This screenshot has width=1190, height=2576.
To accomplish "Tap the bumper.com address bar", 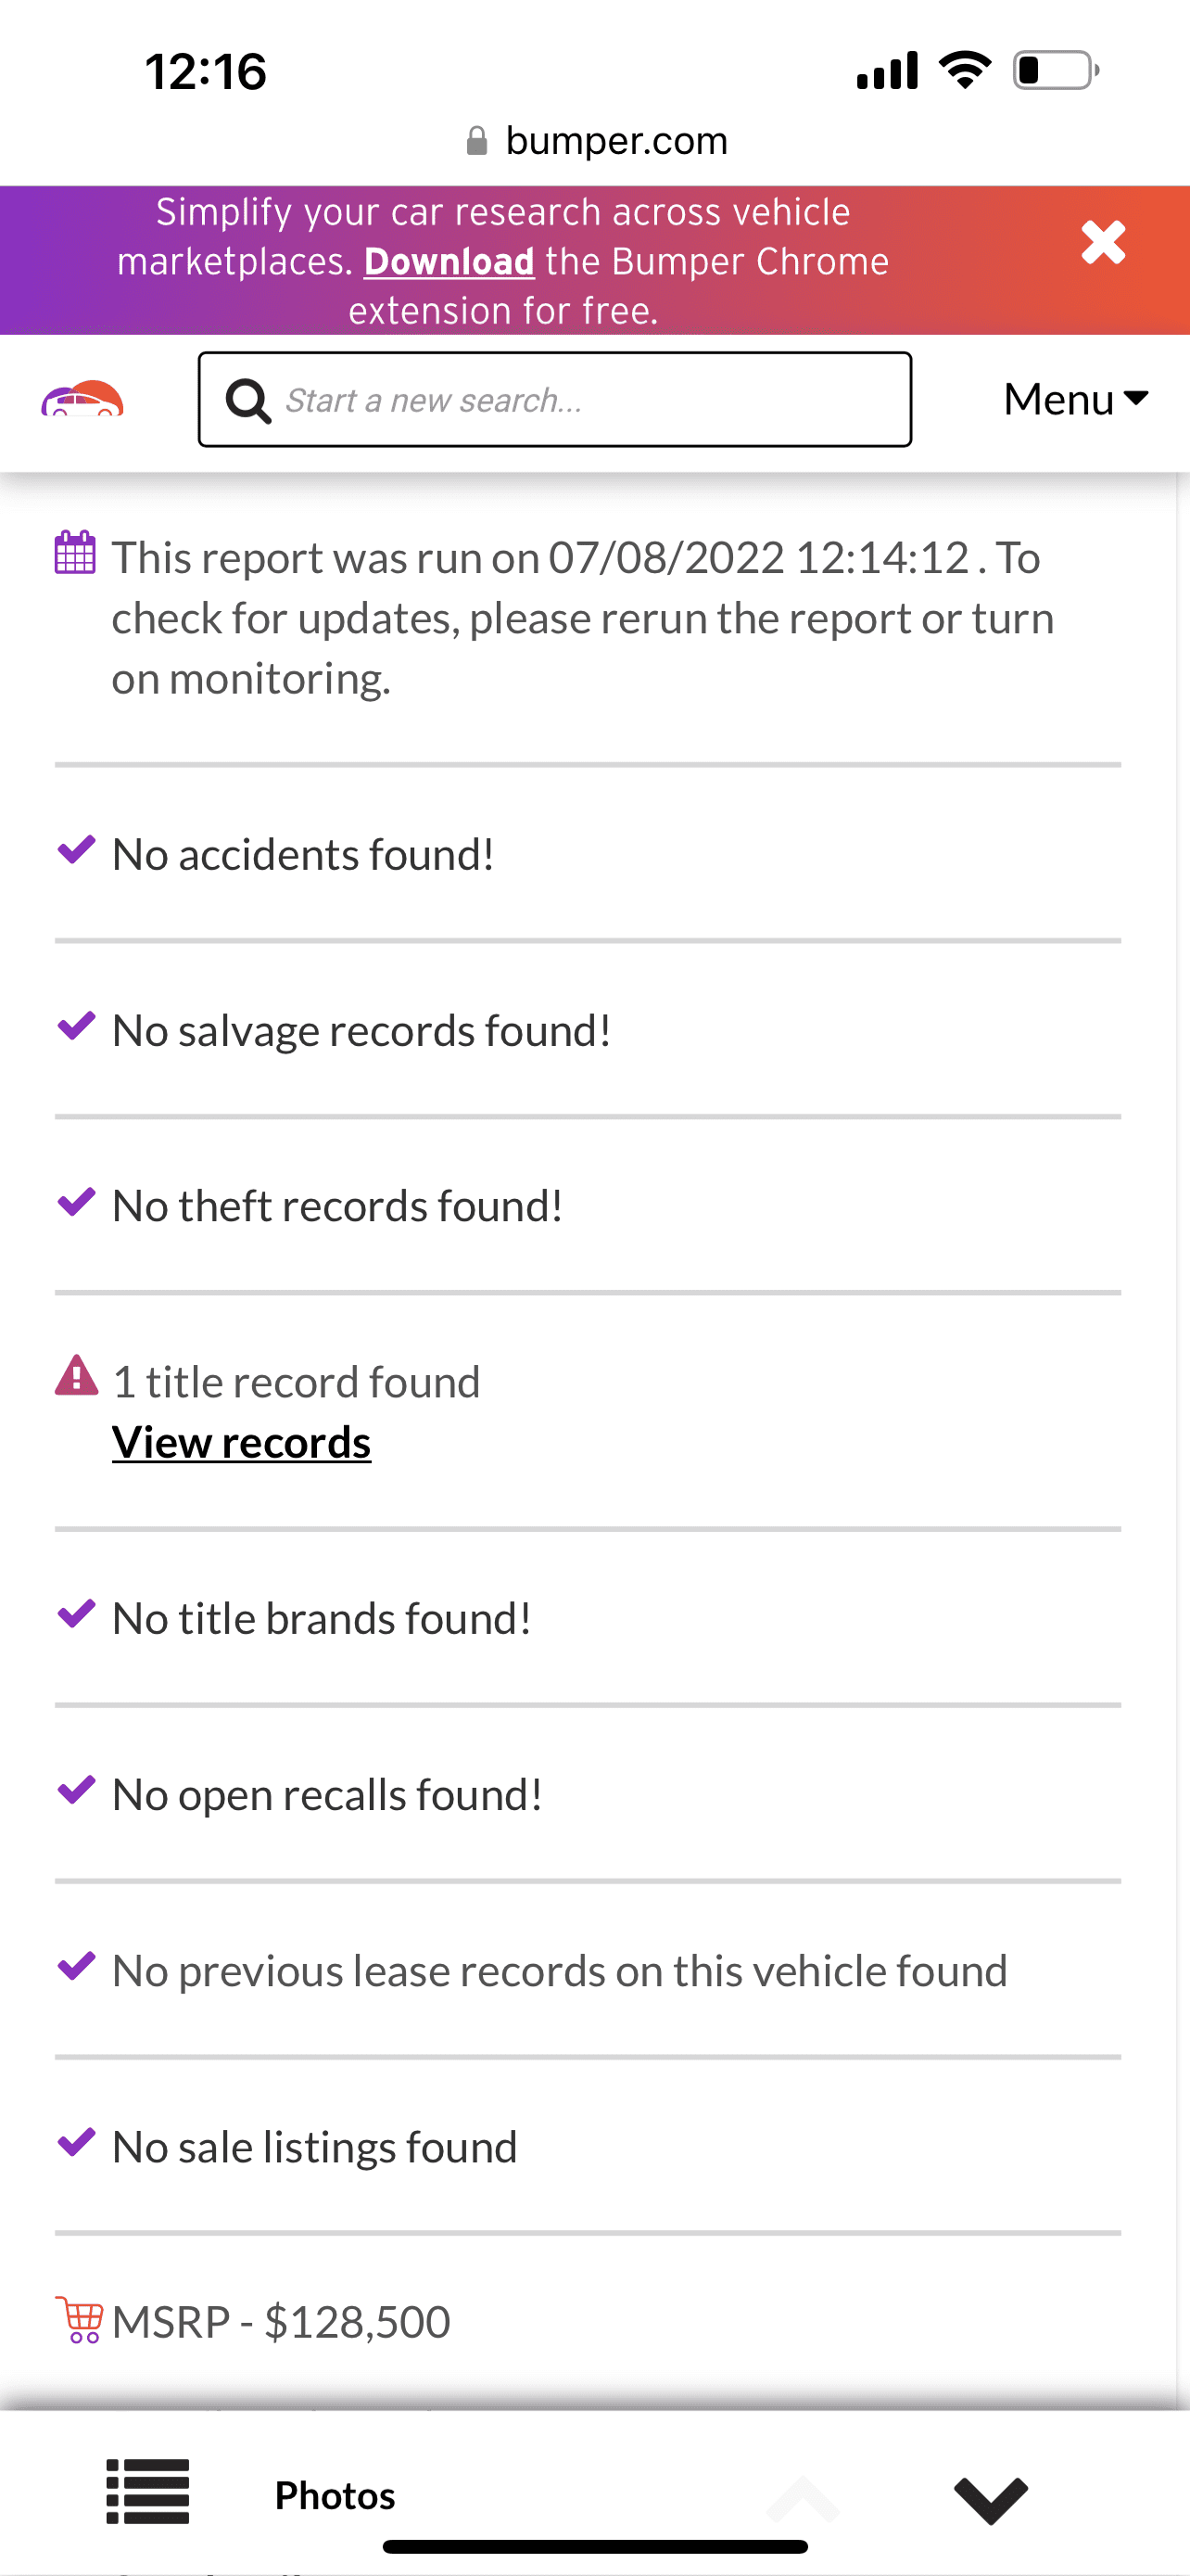I will pos(597,140).
